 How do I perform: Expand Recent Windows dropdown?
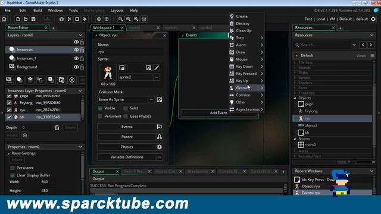click(x=371, y=171)
